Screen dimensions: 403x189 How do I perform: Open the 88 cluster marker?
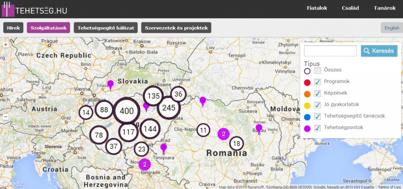pyautogui.click(x=104, y=110)
